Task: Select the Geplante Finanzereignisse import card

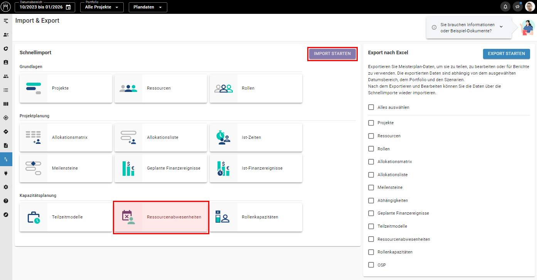Action: click(x=161, y=168)
